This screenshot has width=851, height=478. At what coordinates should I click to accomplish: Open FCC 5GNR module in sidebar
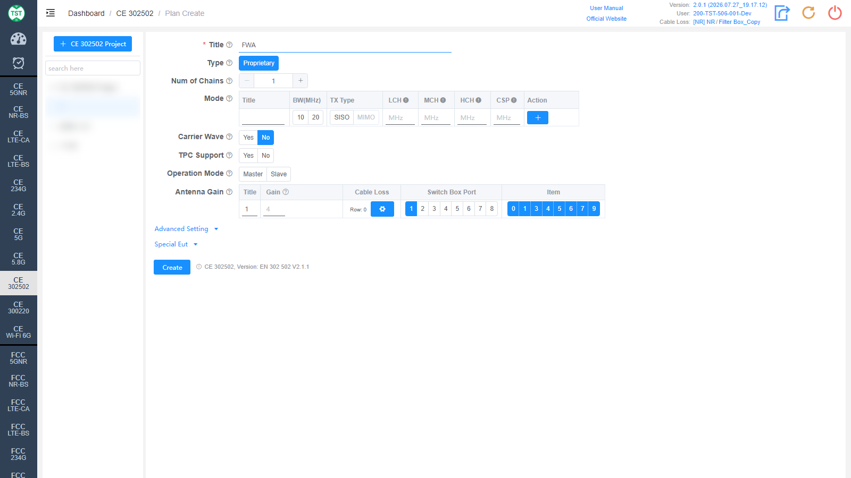click(x=19, y=358)
